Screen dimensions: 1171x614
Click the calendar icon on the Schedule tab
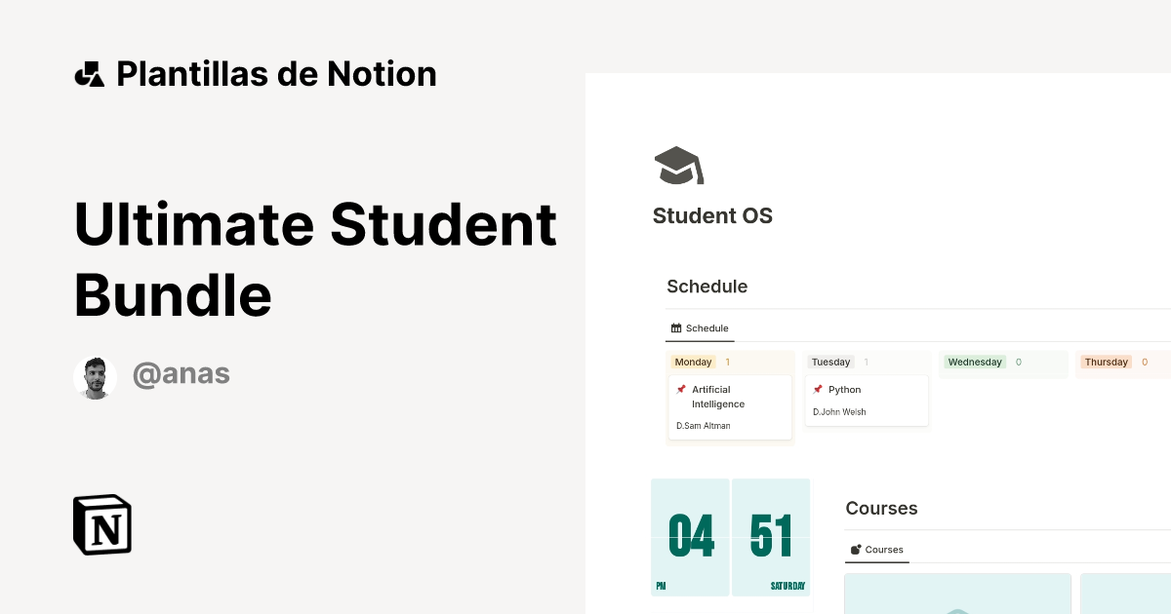click(x=676, y=327)
